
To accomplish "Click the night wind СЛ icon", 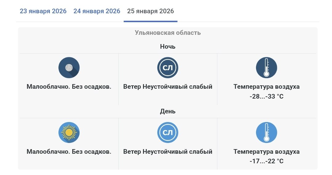I will 168,67.
